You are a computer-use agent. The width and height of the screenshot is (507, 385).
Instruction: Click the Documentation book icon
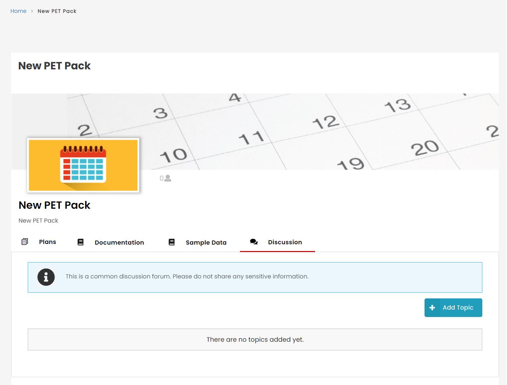pyautogui.click(x=80, y=242)
